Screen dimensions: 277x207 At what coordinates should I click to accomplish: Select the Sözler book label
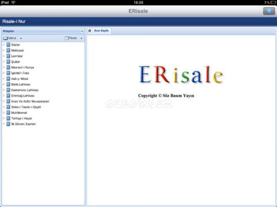(16, 45)
